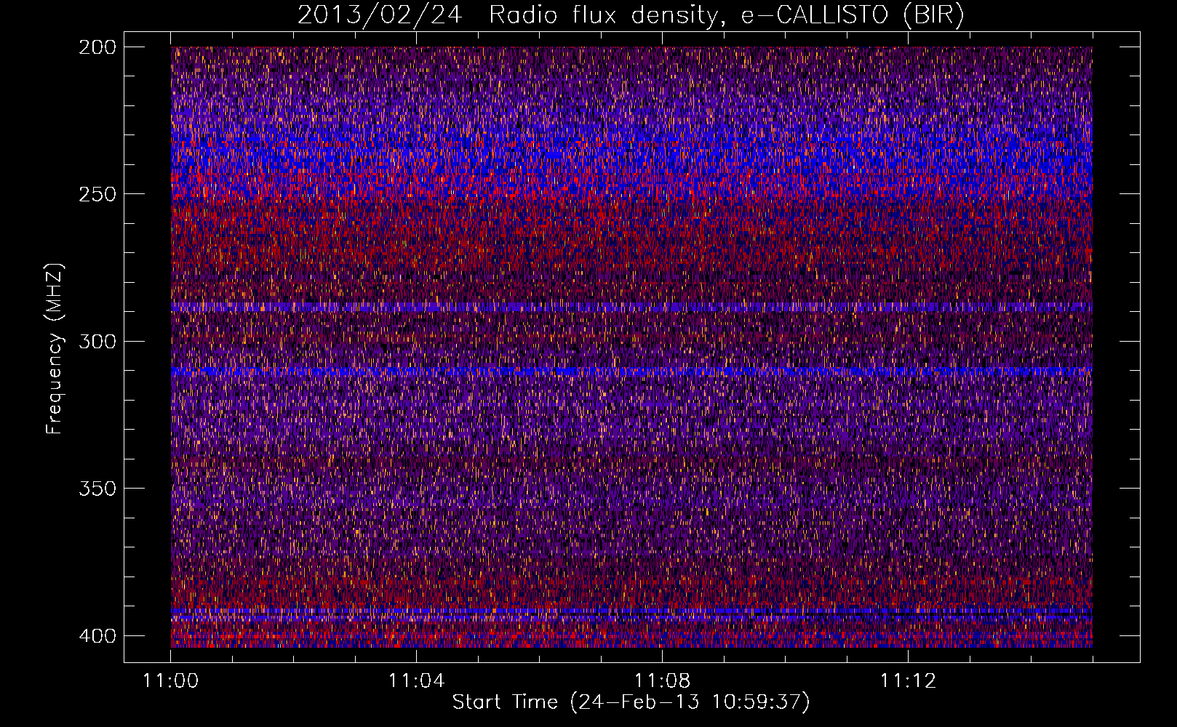This screenshot has height=727, width=1177.
Task: Click the blue interference line near 310 MHz
Action: 631,371
